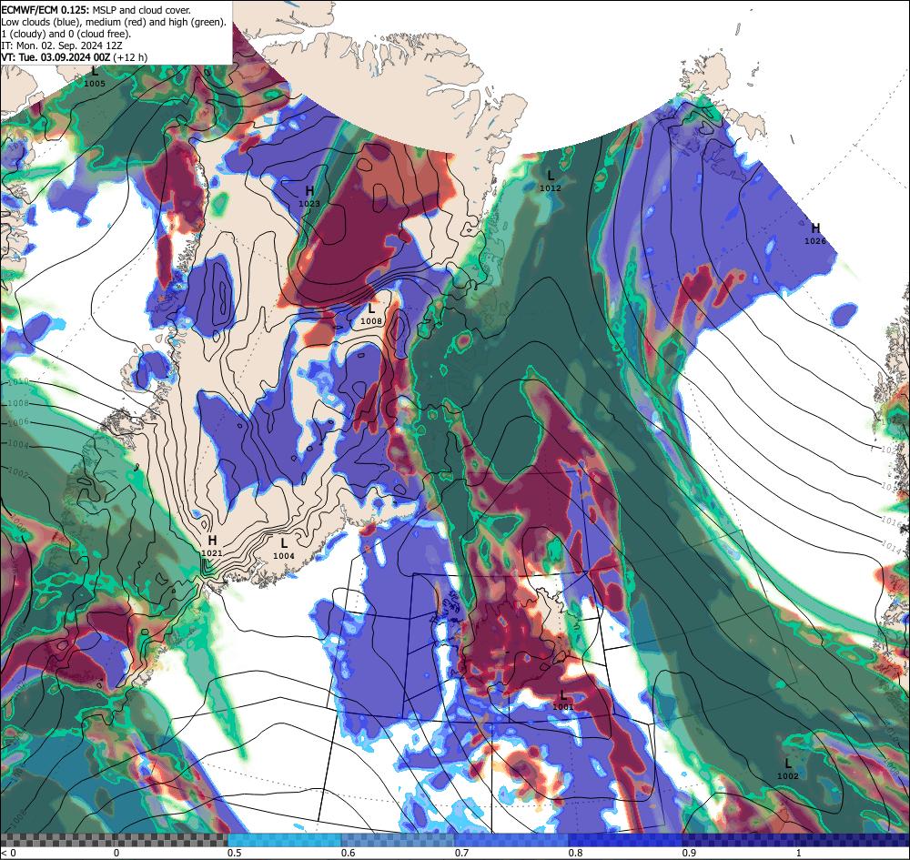The width and height of the screenshot is (910, 860).
Task: Select the valid time 'VT: Tue. 03.09.2024 00Z (+12 h)'
Action: [x=75, y=57]
